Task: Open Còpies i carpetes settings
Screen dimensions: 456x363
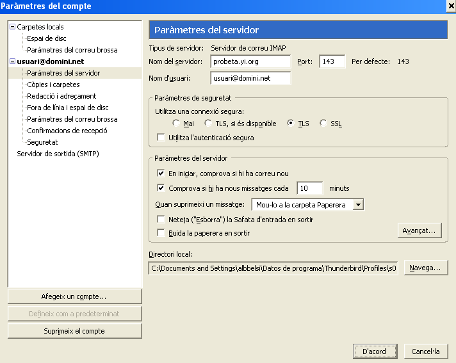Action: click(x=53, y=85)
